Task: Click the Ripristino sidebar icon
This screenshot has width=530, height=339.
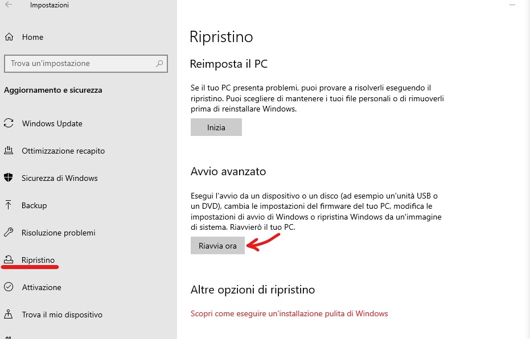Action: pos(9,260)
